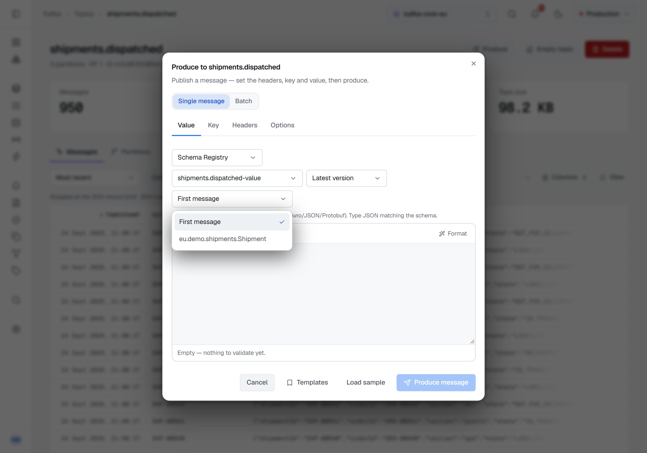This screenshot has height=453, width=647.
Task: Toggle the sidebar panel icon at top left
Action: tap(16, 14)
